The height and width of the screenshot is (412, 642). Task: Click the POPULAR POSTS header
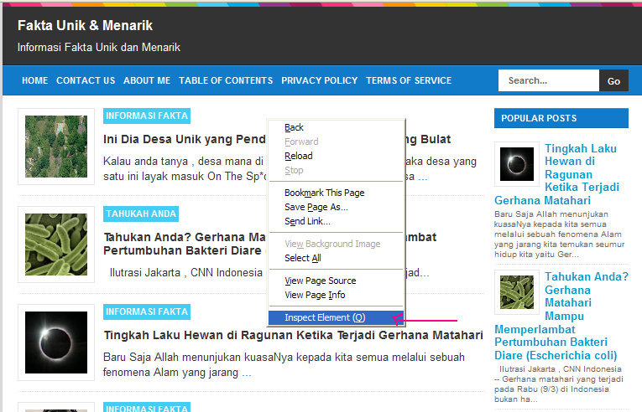click(561, 118)
